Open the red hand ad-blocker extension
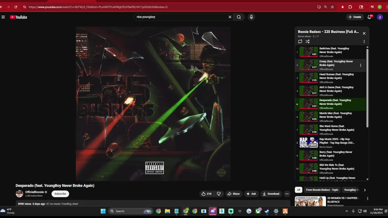This screenshot has width=388, height=218. (343, 7)
